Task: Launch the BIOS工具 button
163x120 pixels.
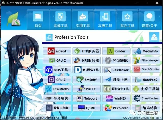Action: pos(57,70)
